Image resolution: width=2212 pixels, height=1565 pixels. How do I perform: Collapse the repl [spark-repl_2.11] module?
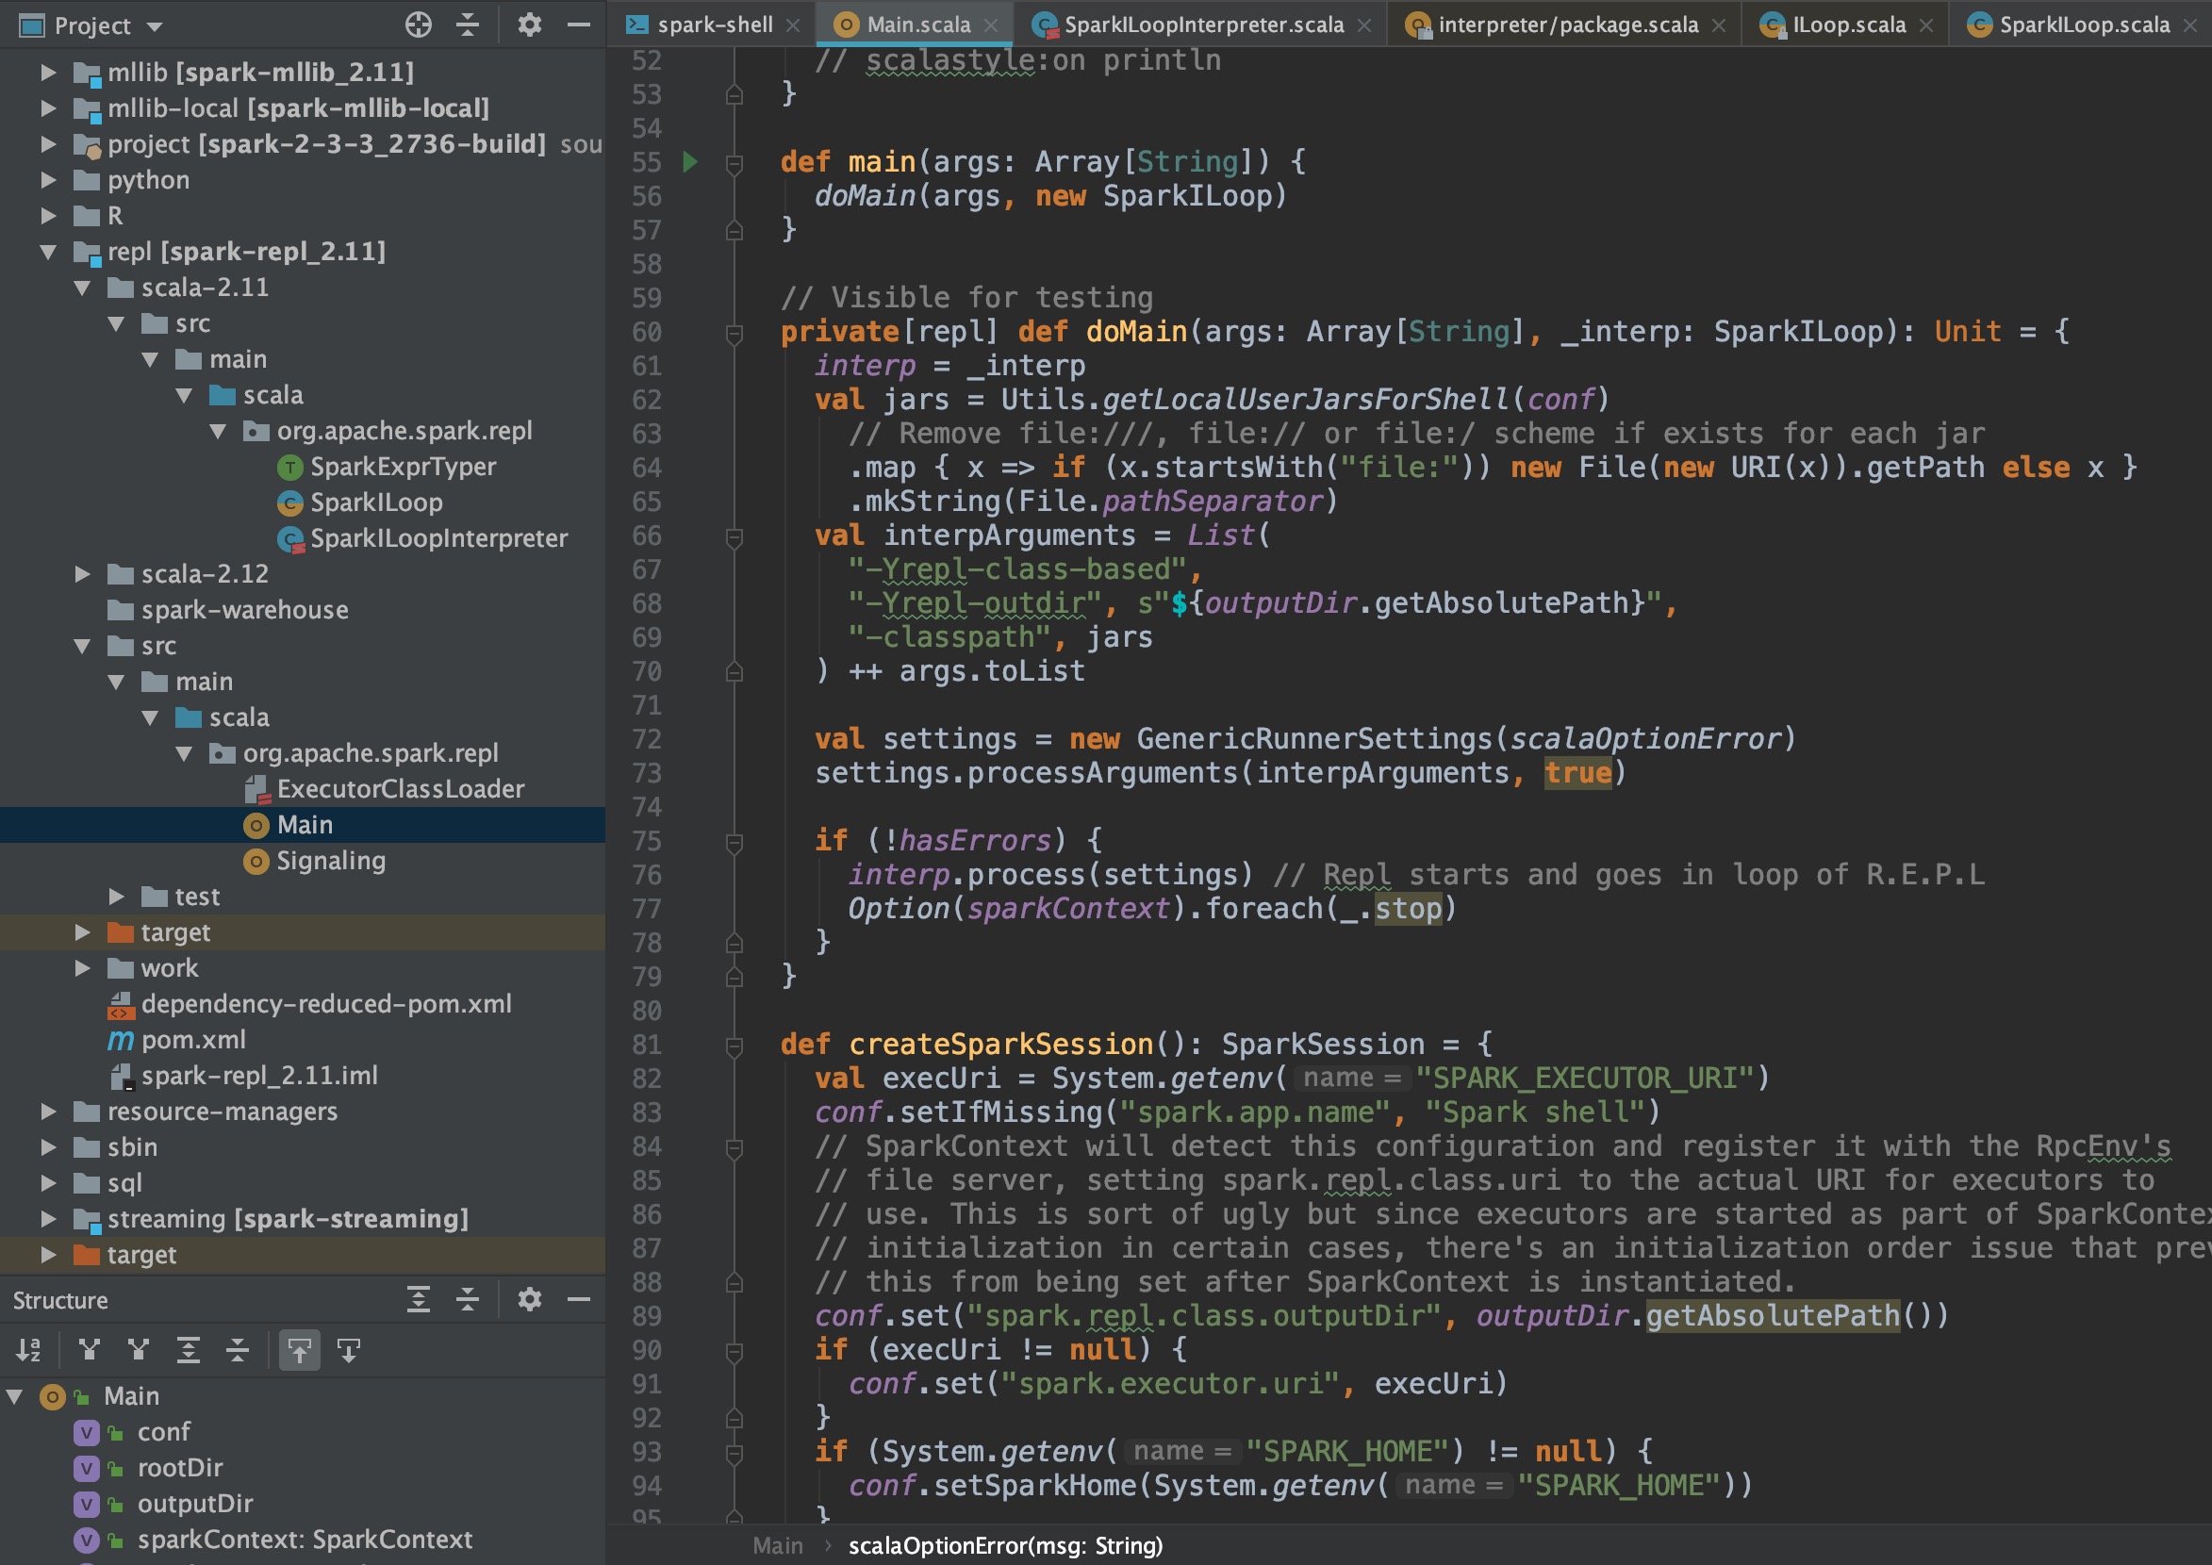click(x=48, y=252)
